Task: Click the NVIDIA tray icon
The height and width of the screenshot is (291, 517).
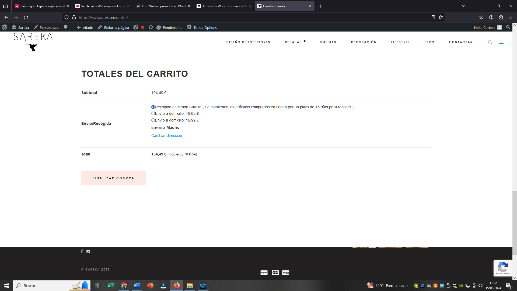Action: [x=461, y=286]
